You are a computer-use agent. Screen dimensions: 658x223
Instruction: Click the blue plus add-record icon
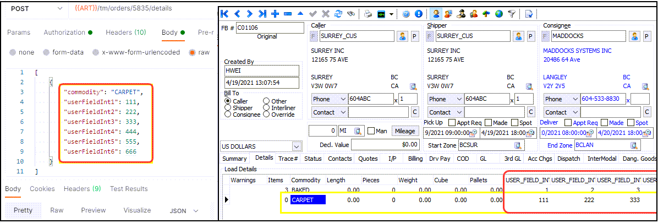pos(275,14)
